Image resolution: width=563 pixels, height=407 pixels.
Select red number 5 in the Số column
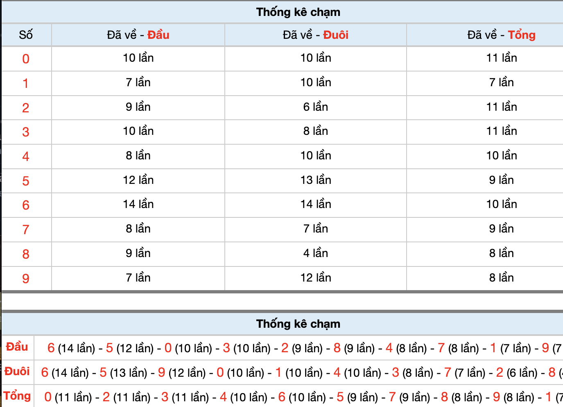click(x=26, y=181)
